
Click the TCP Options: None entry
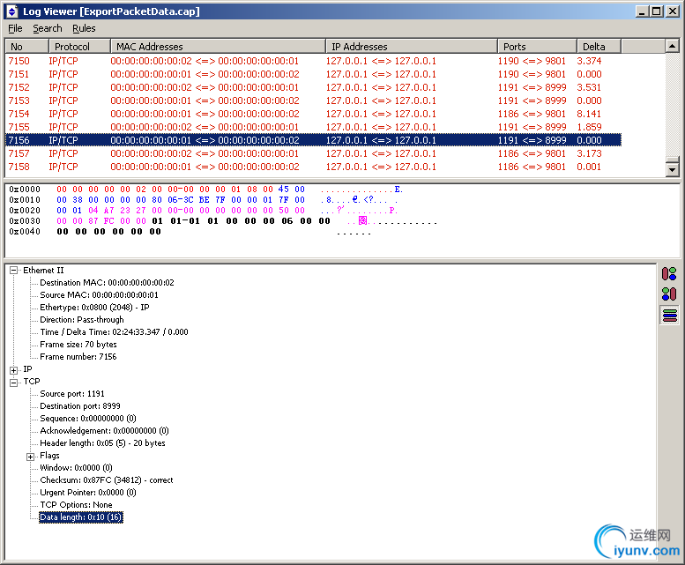76,505
